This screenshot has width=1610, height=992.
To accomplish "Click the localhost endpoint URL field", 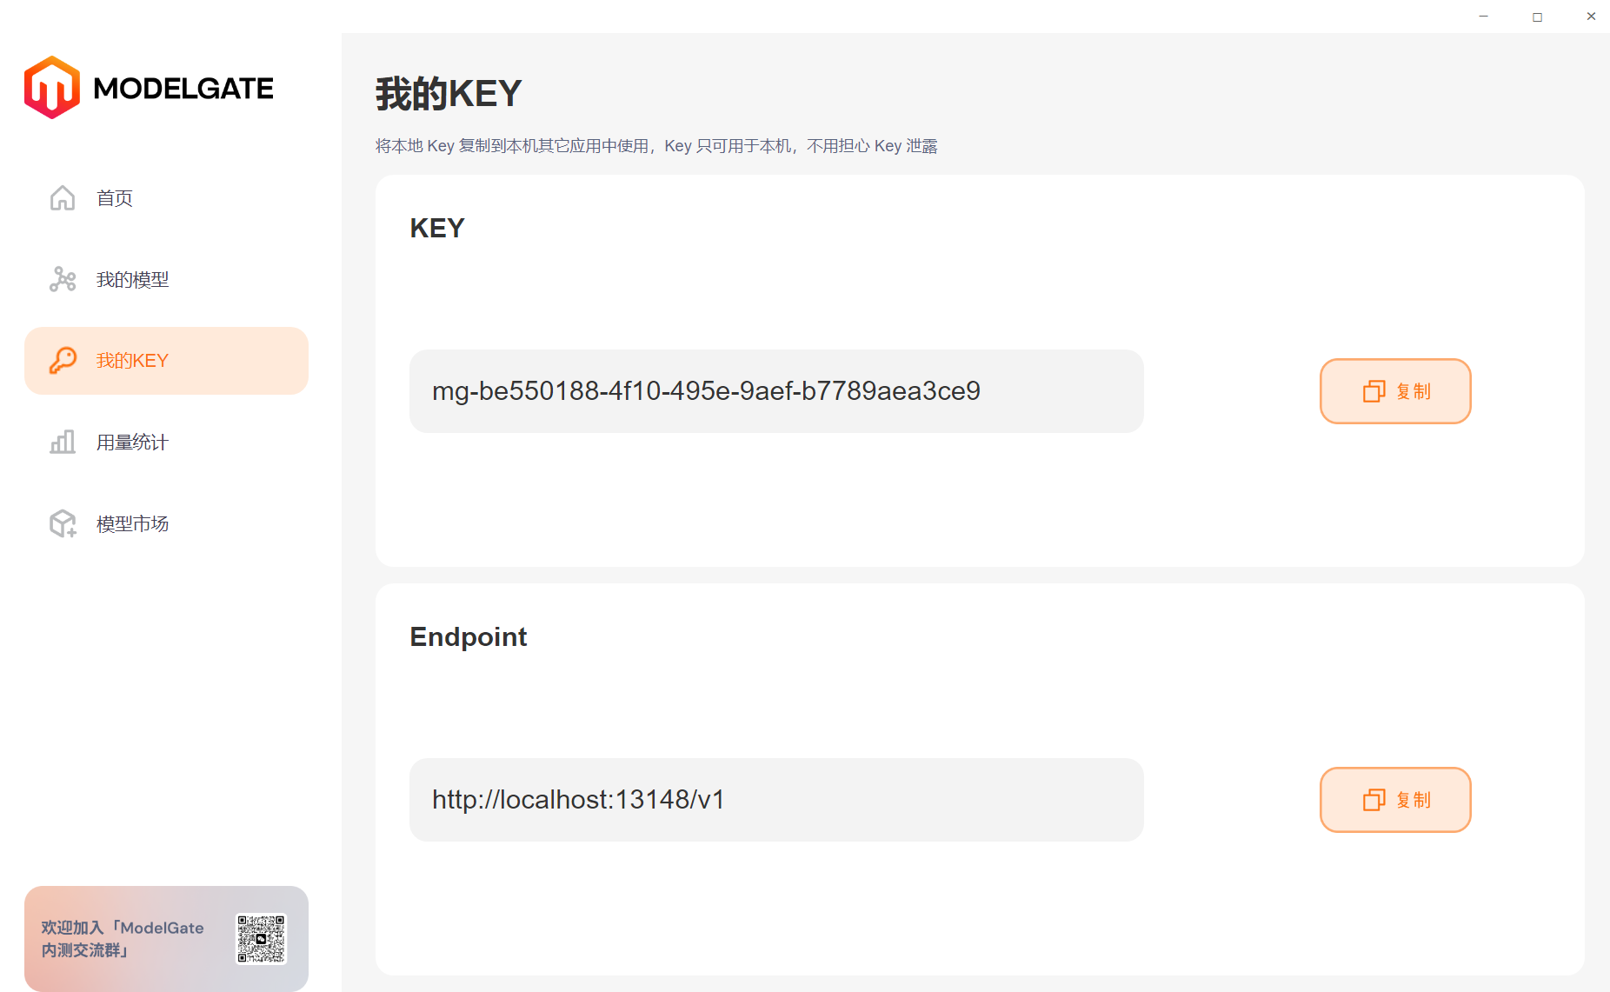I will (x=775, y=800).
